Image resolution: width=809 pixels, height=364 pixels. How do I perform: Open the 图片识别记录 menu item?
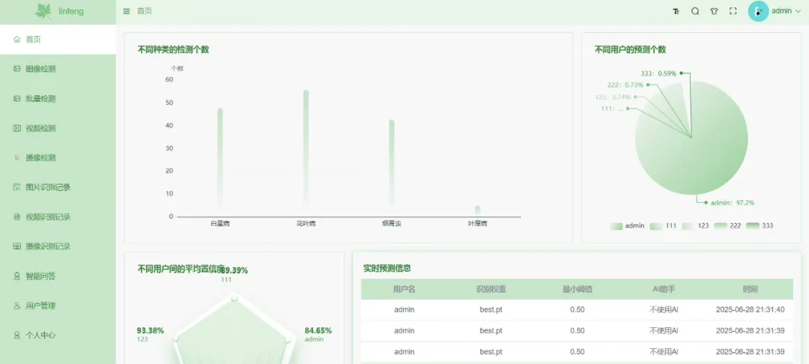tap(58, 187)
